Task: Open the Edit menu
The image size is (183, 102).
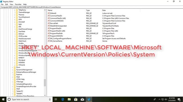Action: (7, 4)
